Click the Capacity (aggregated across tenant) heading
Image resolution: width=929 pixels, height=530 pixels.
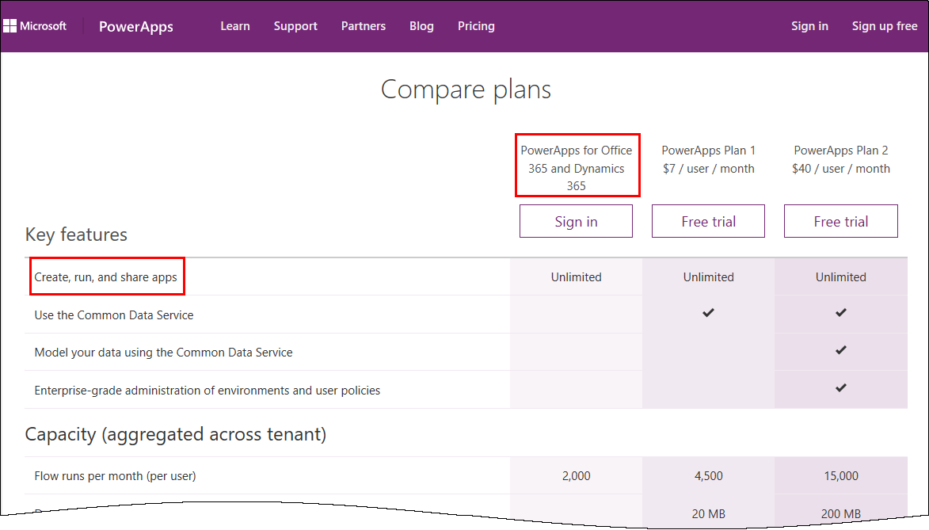tap(175, 434)
